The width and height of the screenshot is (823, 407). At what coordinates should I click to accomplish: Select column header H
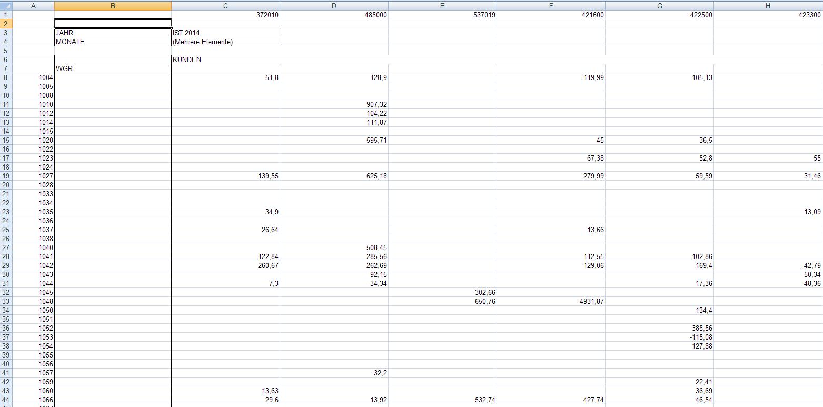[x=768, y=6]
